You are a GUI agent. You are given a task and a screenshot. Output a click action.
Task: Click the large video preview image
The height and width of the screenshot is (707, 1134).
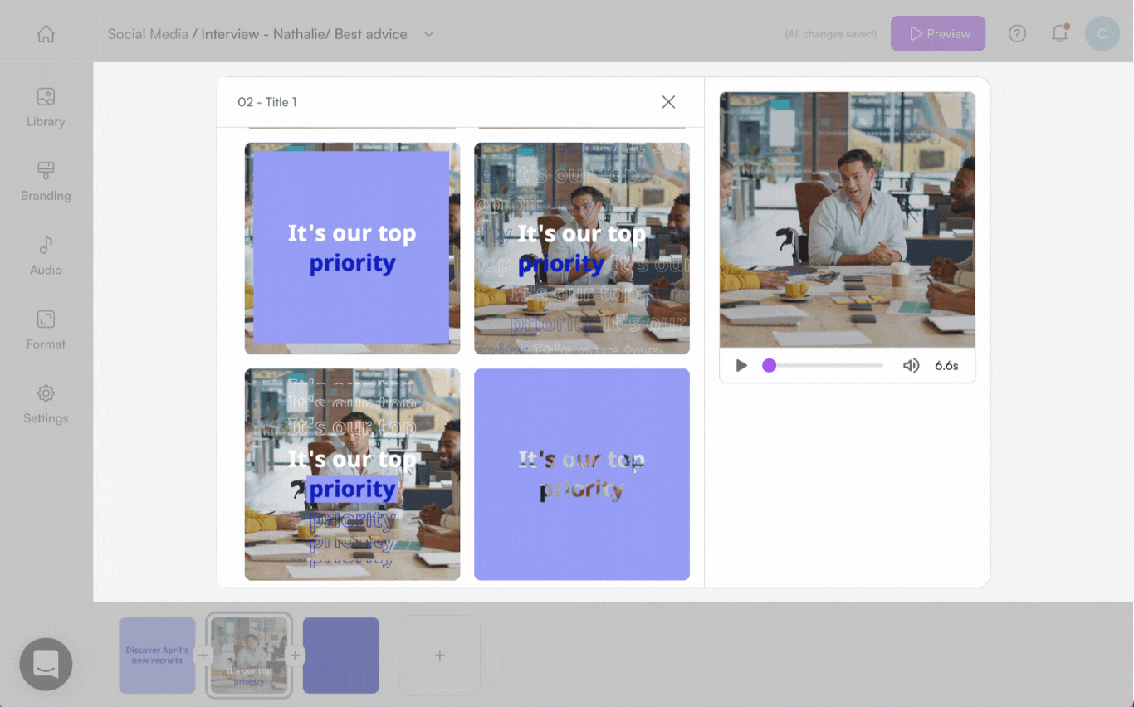pyautogui.click(x=848, y=220)
